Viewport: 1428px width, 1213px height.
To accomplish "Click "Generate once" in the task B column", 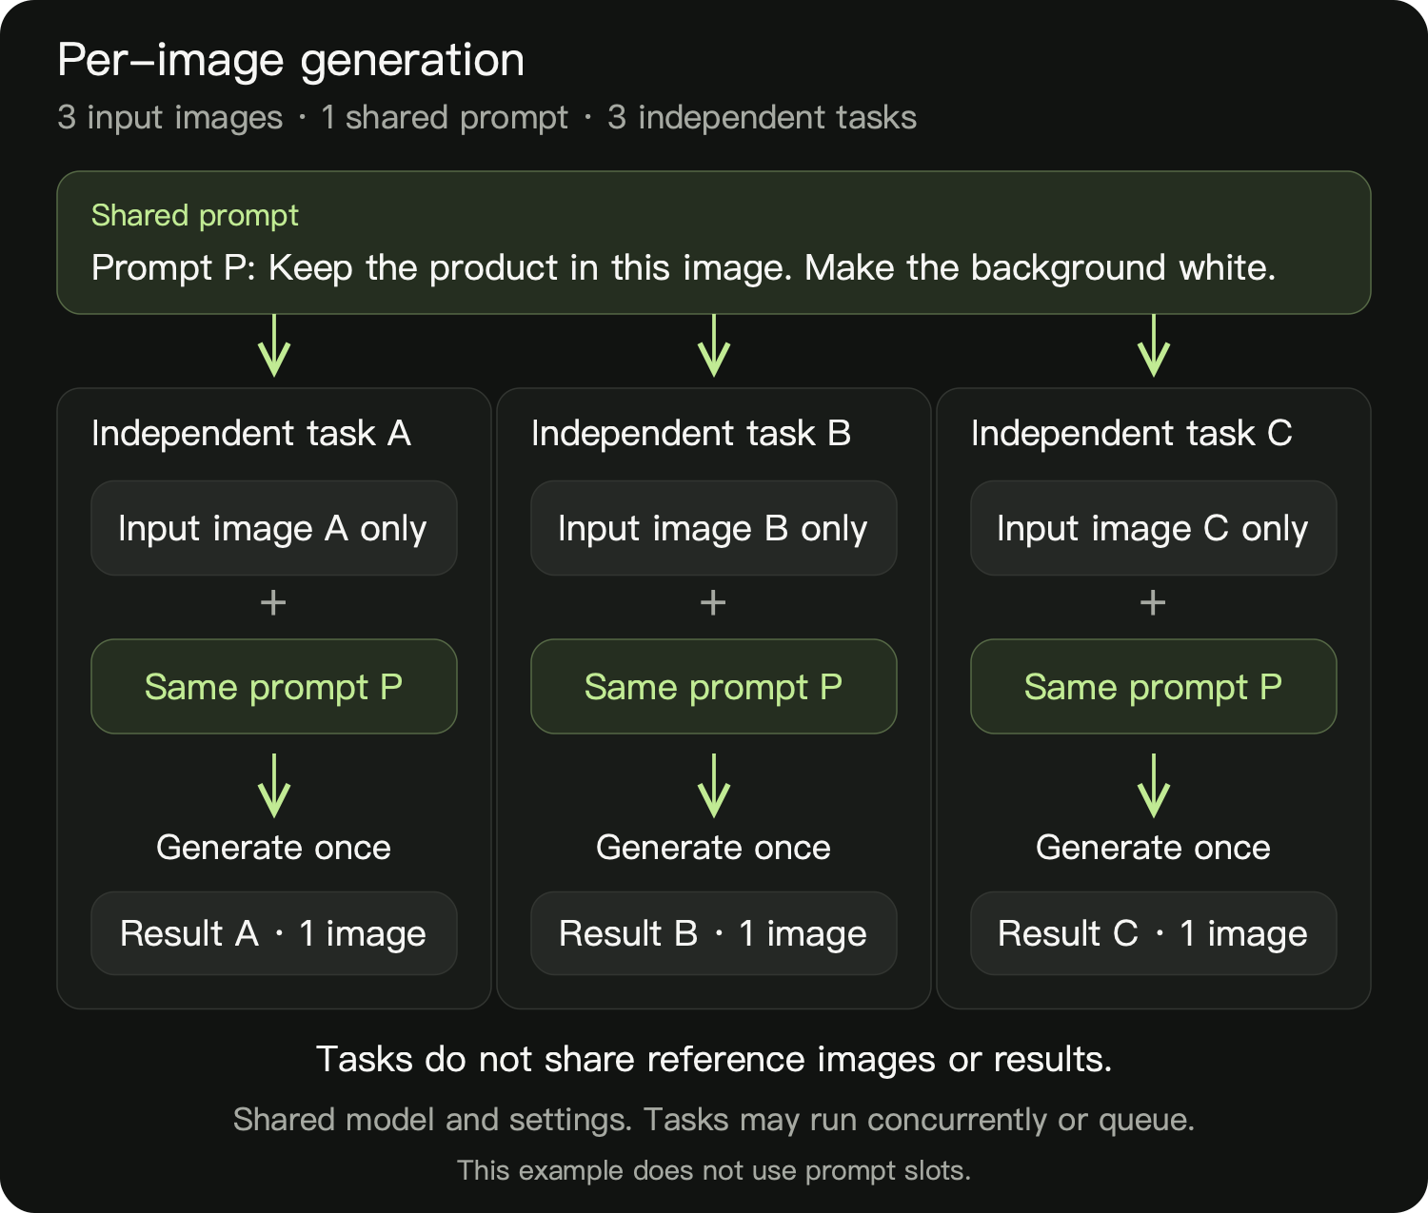I will click(714, 847).
